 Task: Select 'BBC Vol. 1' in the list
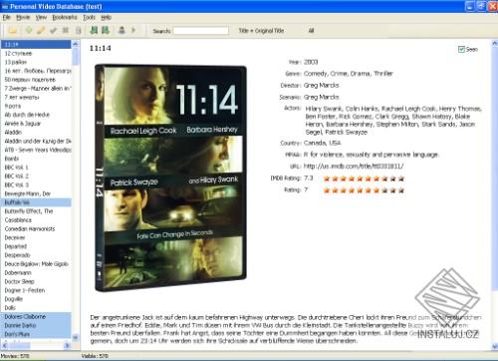point(36,168)
